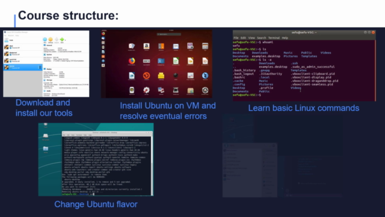Open blue Remmina icon in app grid
385x217 pixels.
[x=205, y=75]
